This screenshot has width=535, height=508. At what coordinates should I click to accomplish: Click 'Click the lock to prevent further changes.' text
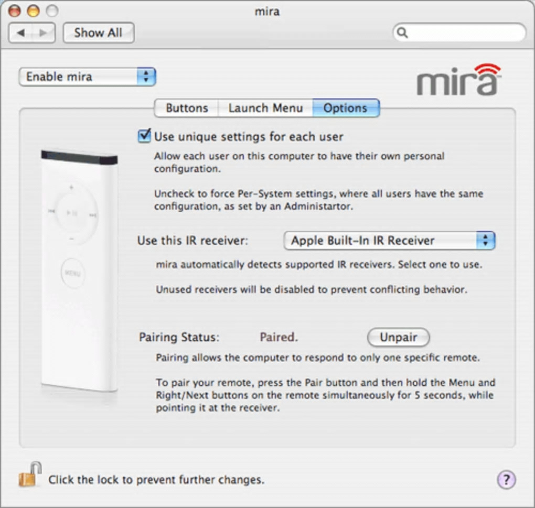pyautogui.click(x=156, y=480)
